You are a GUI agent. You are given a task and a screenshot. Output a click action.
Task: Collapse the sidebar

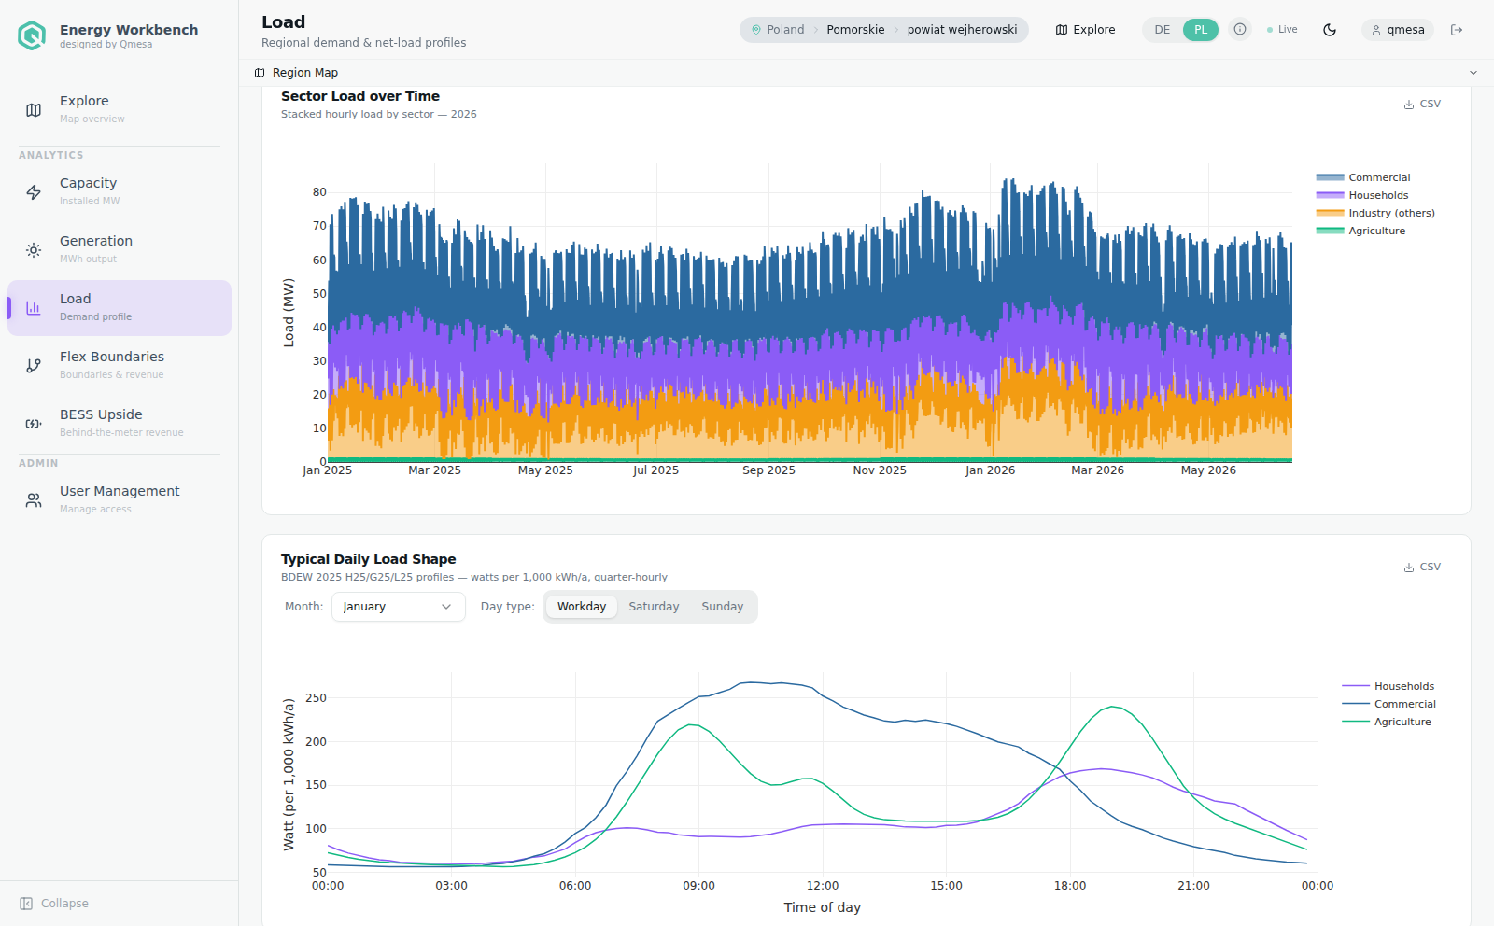54,904
